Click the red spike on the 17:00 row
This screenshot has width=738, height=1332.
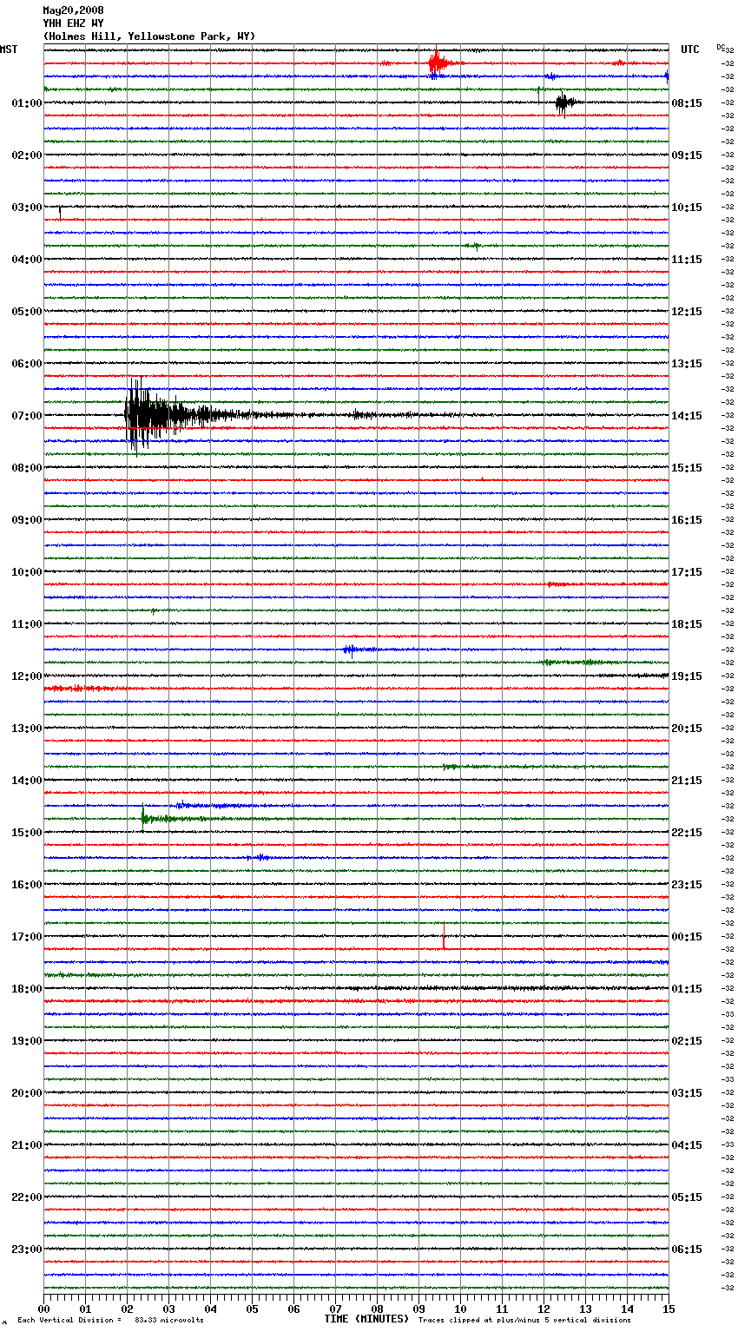click(x=444, y=936)
